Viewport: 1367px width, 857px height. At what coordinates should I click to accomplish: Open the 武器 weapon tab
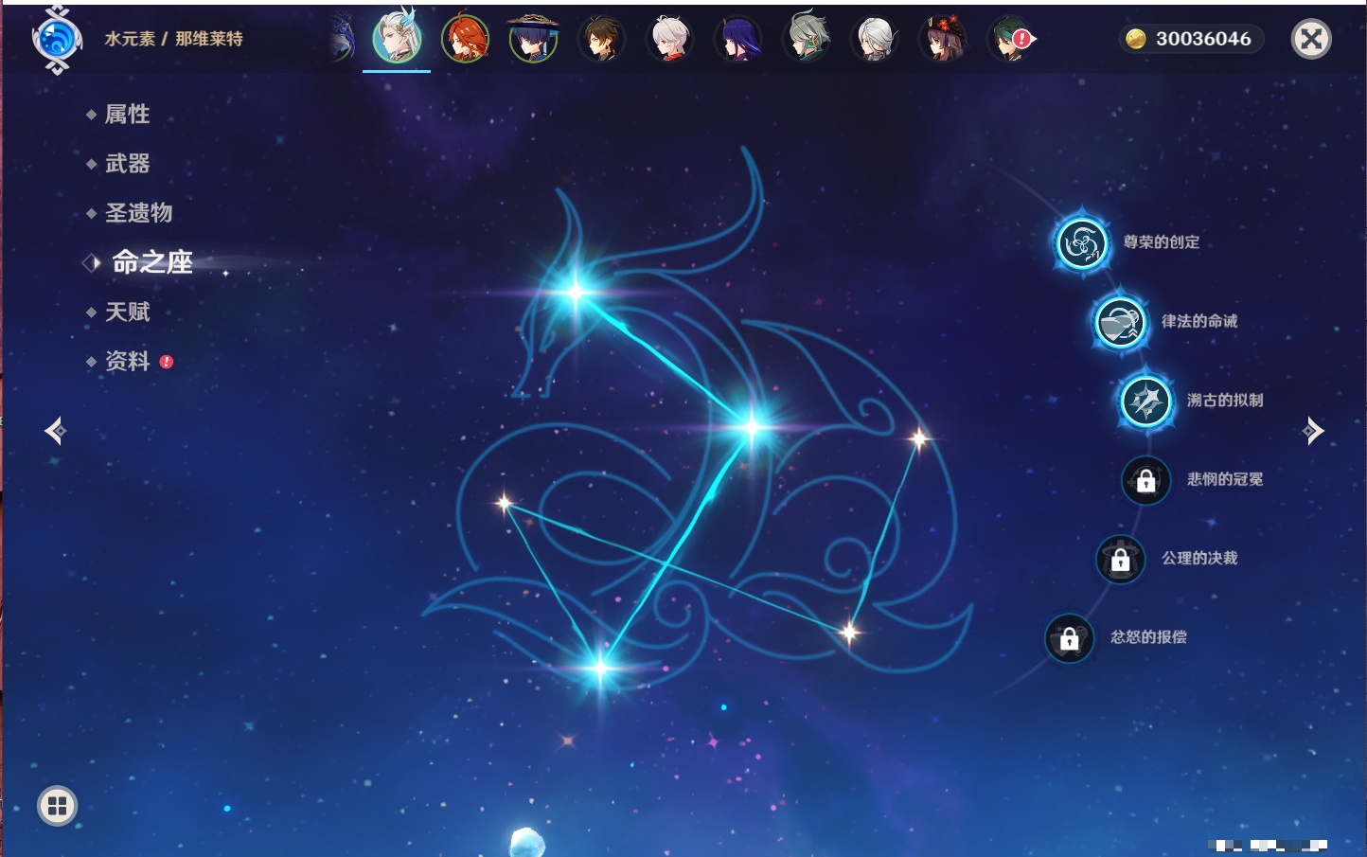click(x=127, y=164)
